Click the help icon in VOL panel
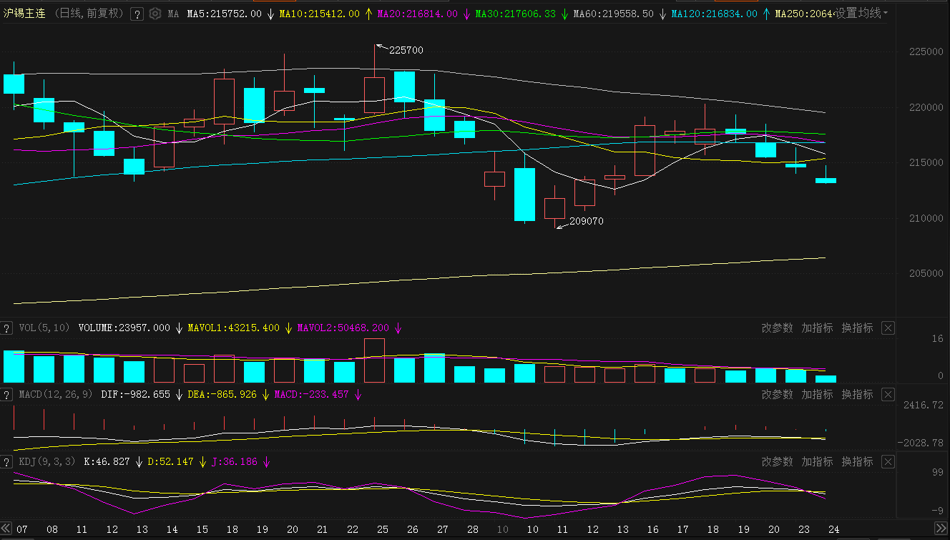The image size is (950, 540). click(x=6, y=328)
